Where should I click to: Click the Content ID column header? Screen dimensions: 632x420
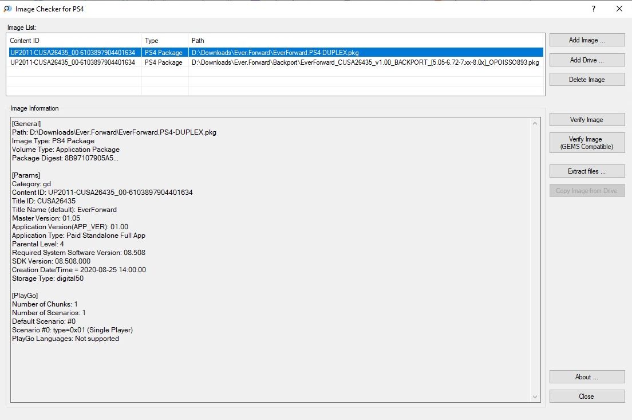click(74, 41)
